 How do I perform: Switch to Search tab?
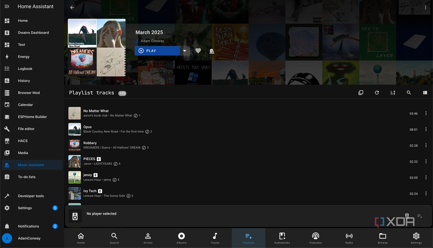pyautogui.click(x=114, y=238)
